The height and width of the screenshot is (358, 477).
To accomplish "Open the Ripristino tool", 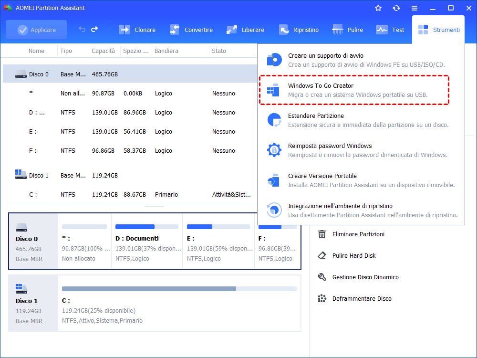I will tap(299, 30).
